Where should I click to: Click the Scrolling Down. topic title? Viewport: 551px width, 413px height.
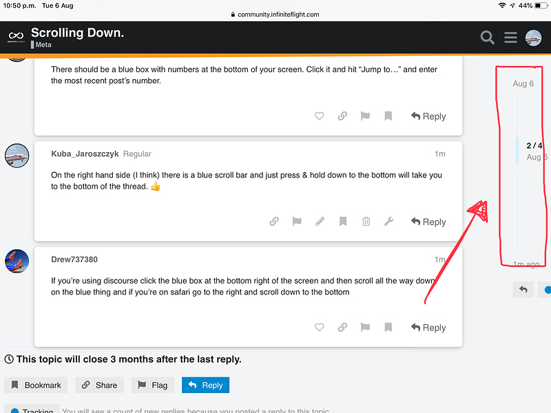click(x=77, y=32)
